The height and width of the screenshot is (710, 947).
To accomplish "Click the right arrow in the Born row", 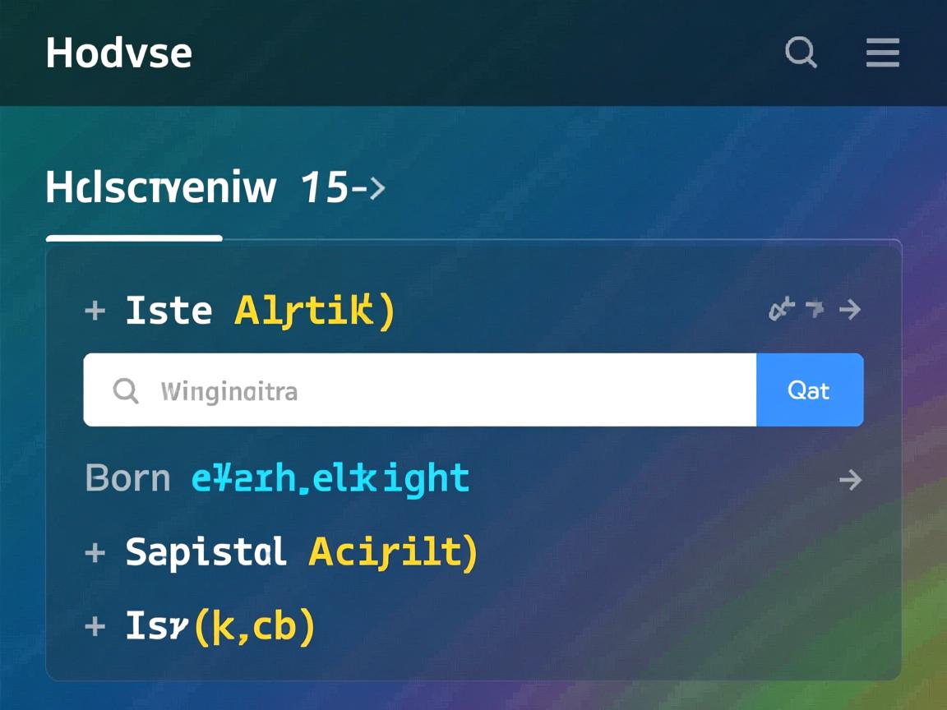I will pos(850,480).
